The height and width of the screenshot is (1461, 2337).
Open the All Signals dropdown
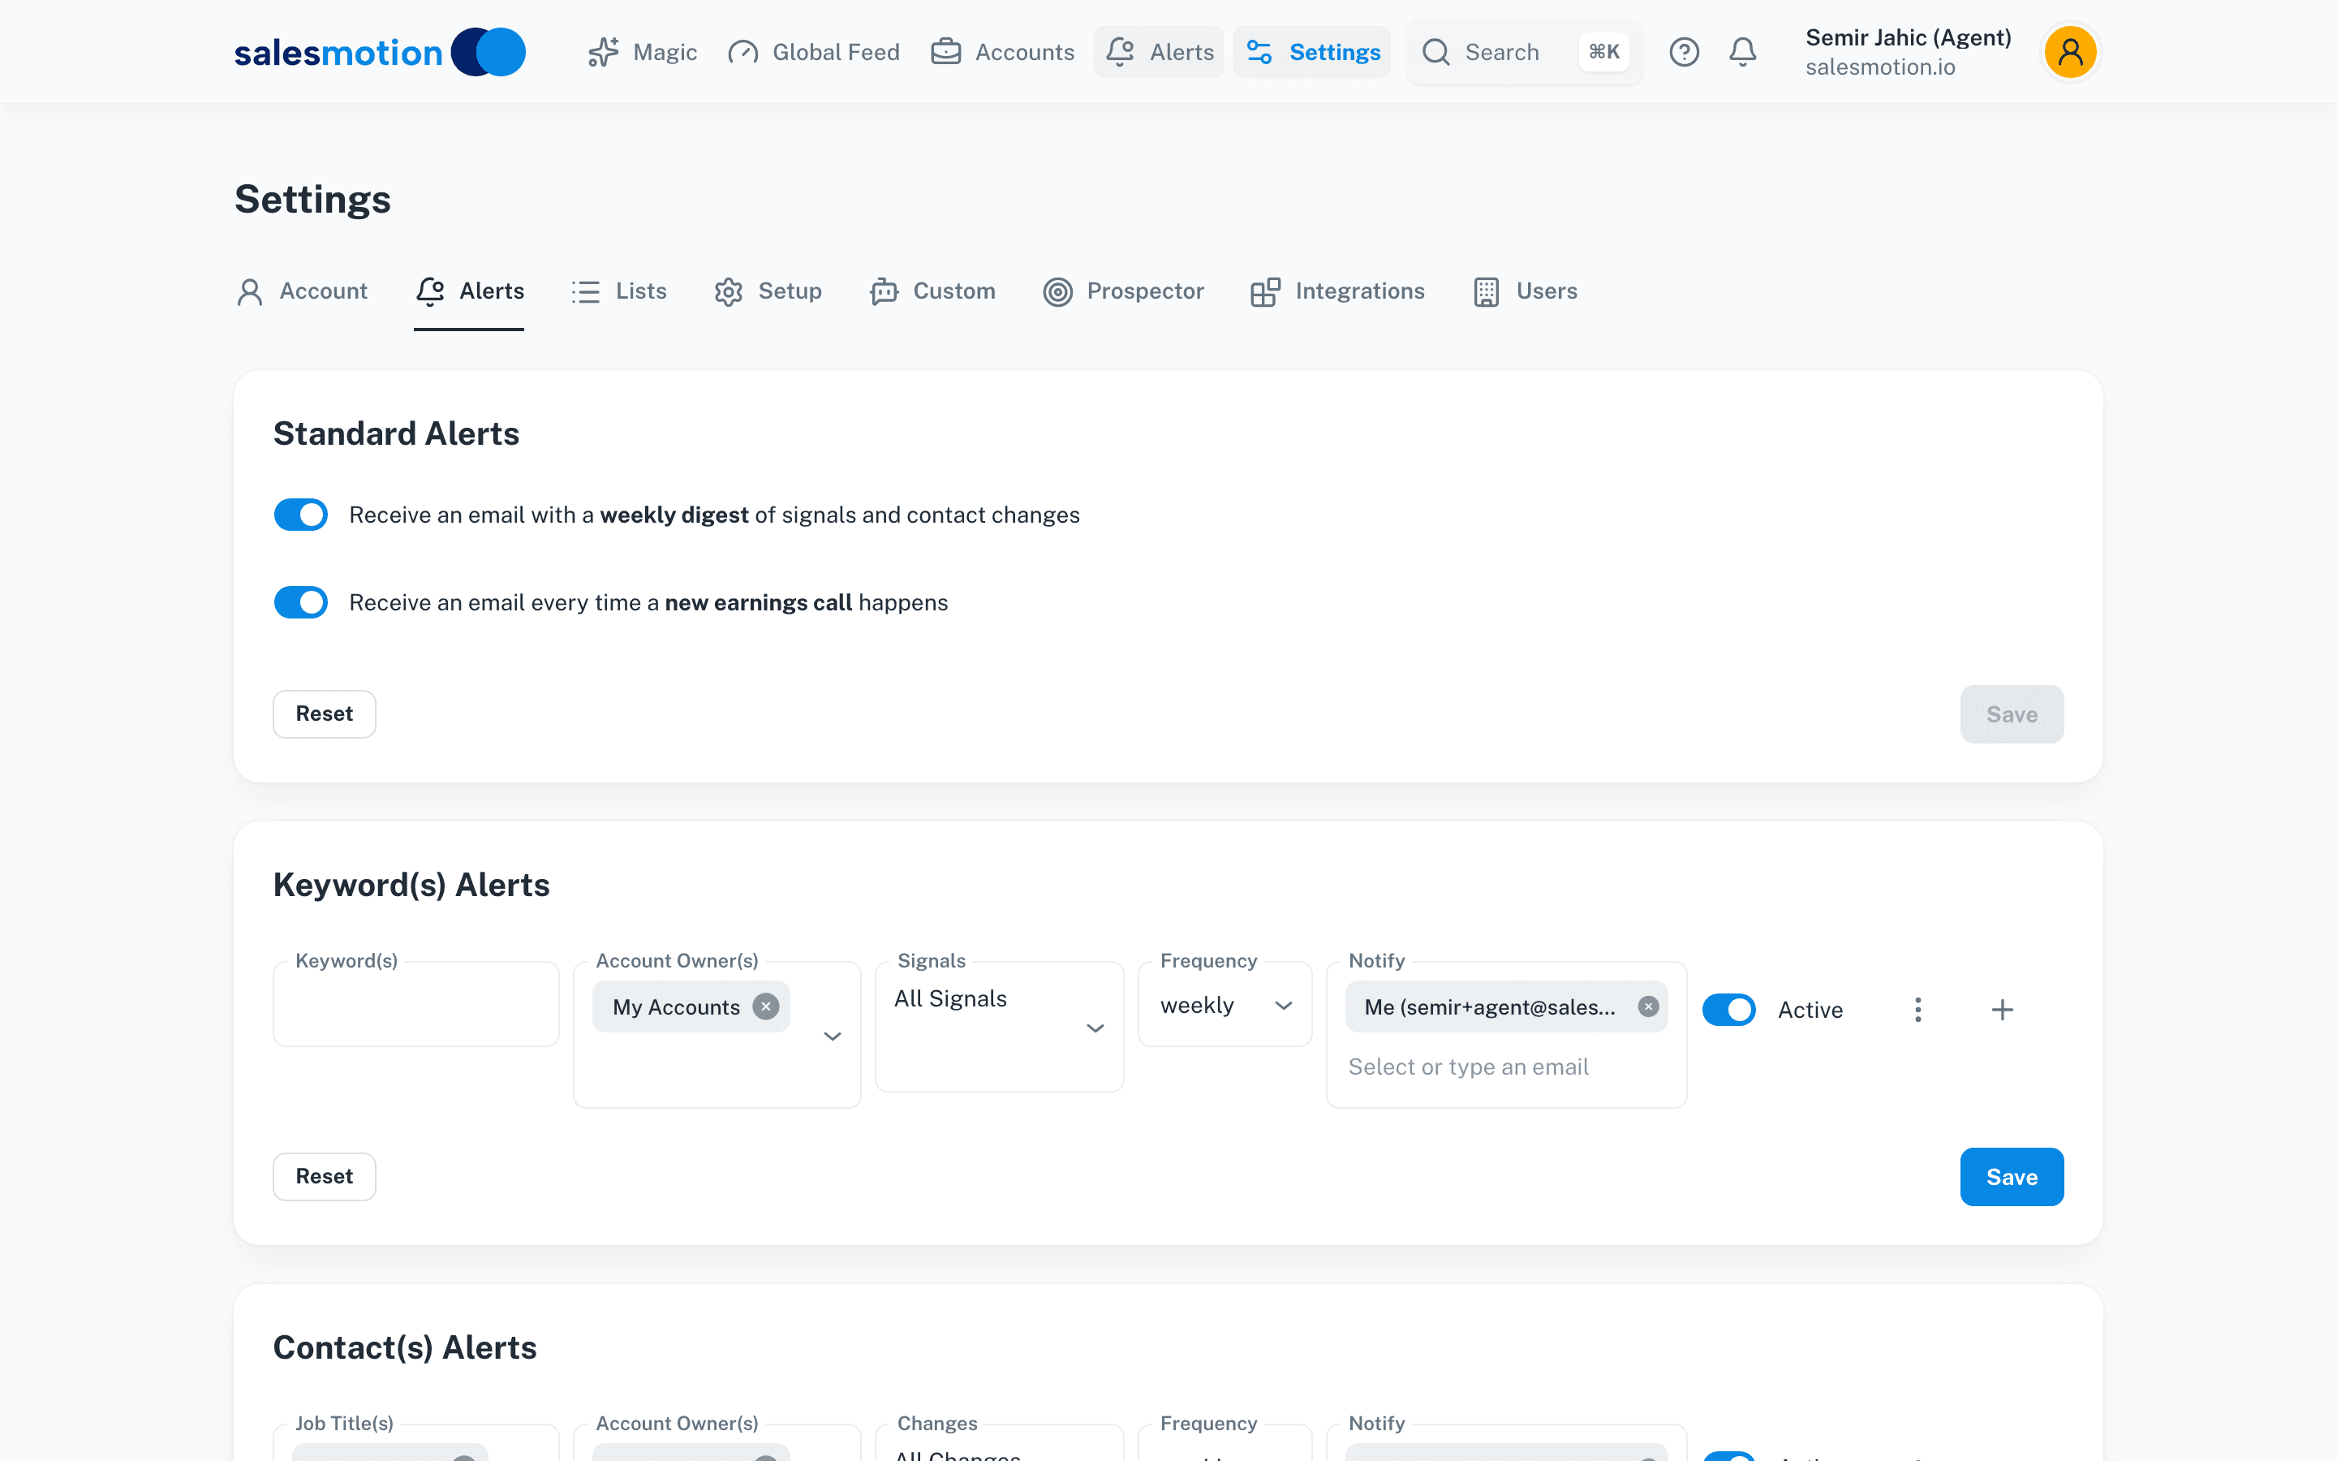coord(1000,1026)
